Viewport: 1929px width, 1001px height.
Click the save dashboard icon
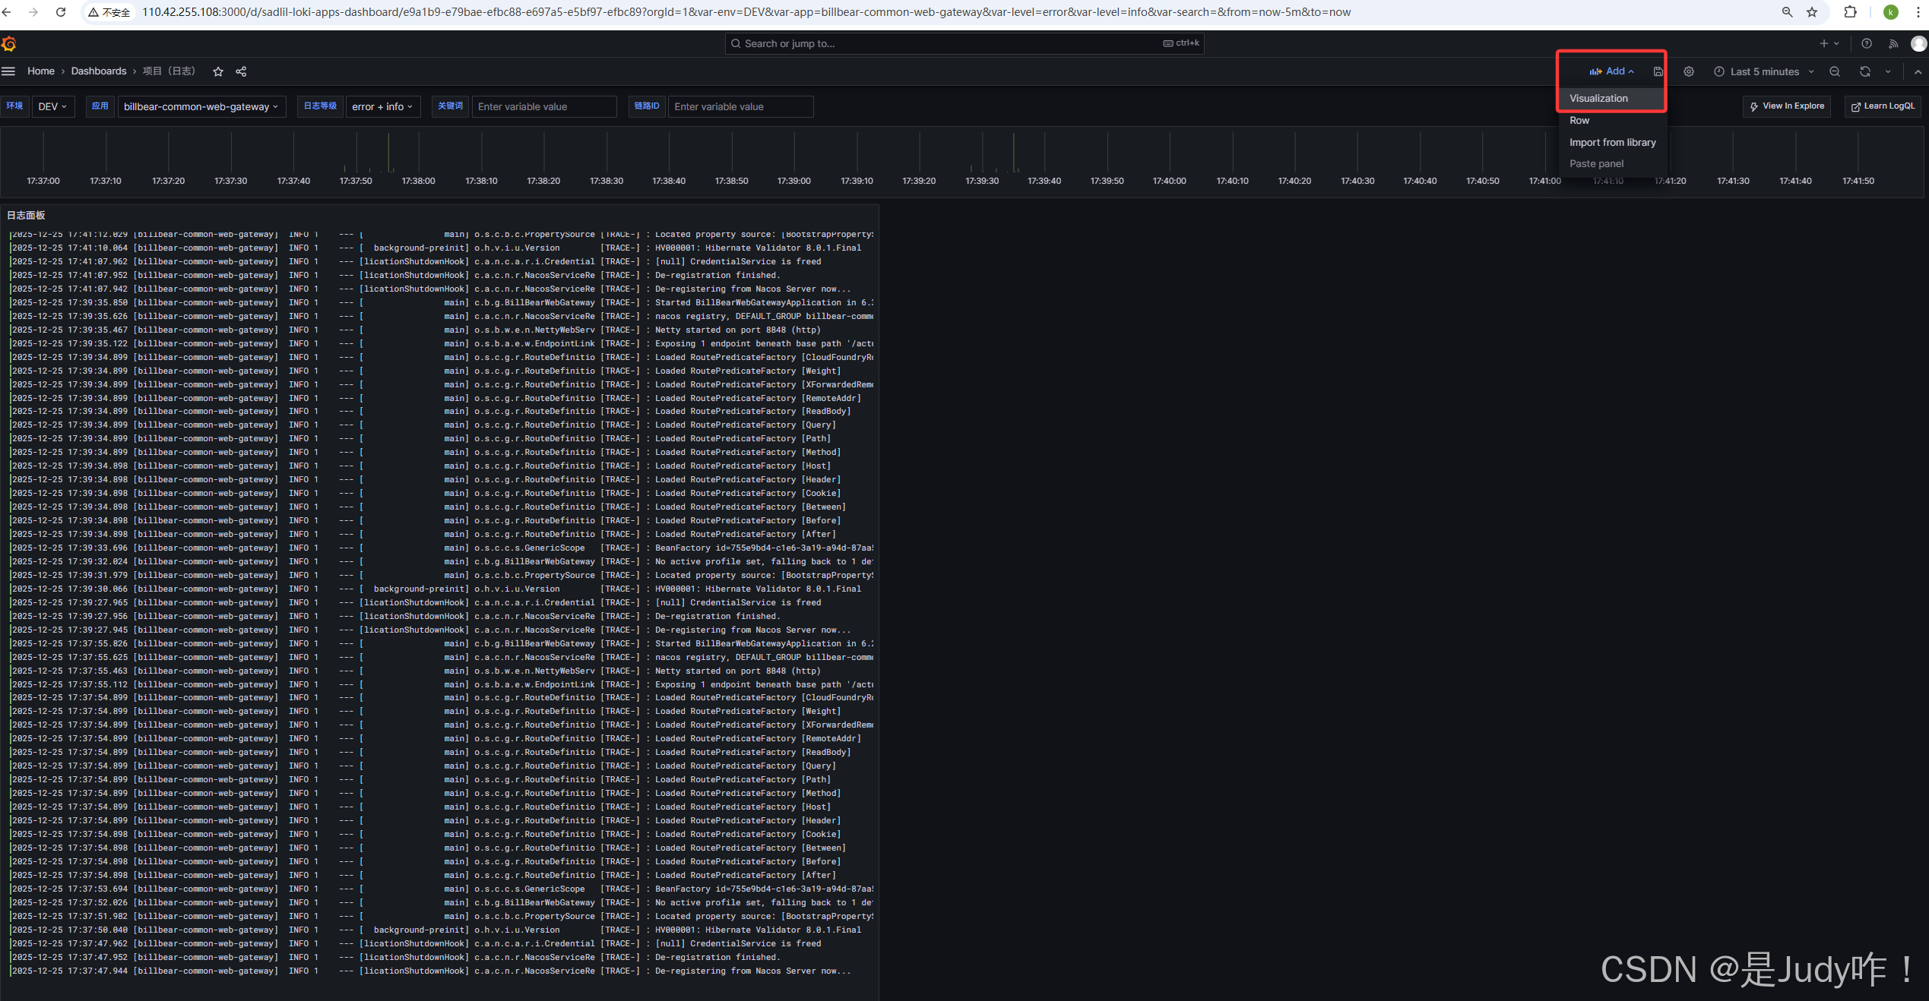[x=1658, y=71]
